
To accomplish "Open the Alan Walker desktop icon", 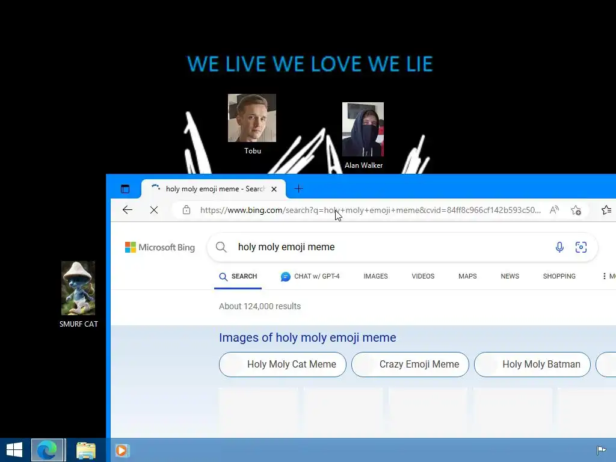I will [x=363, y=136].
